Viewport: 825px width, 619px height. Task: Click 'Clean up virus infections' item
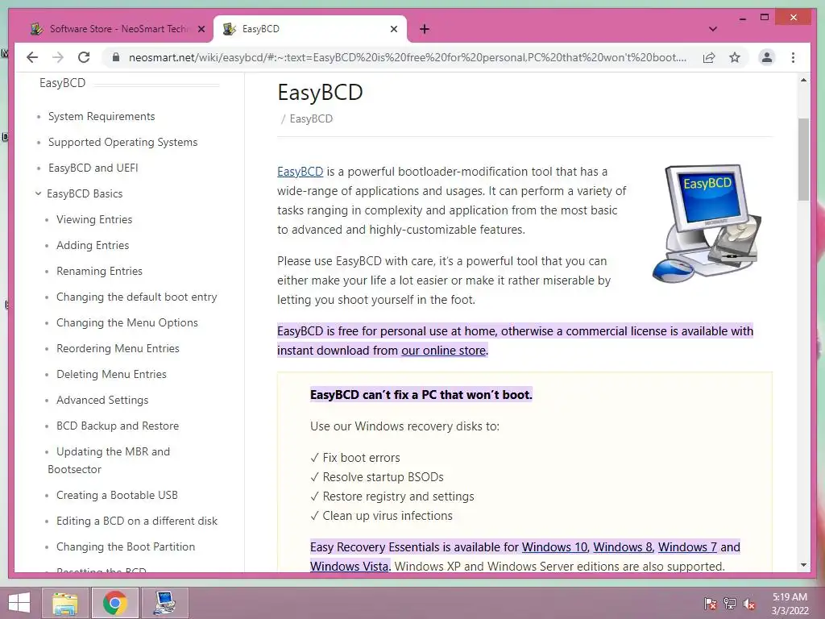click(x=381, y=516)
